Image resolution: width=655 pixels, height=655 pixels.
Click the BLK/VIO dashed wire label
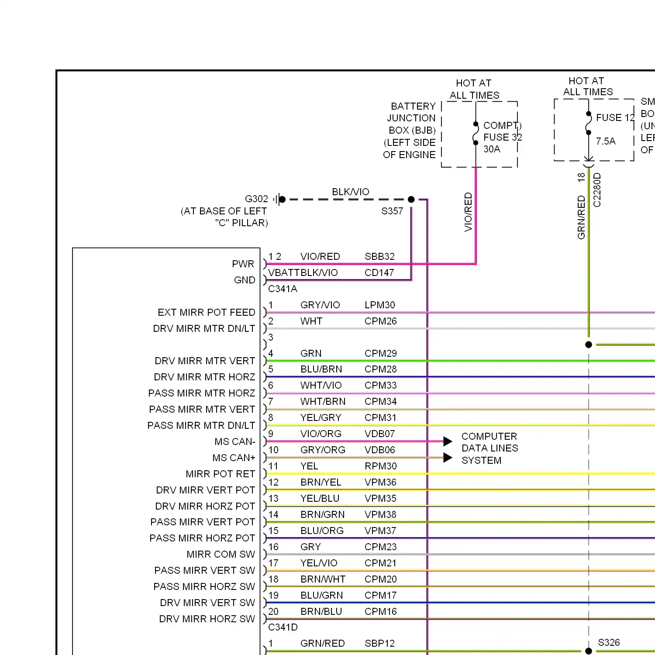tap(351, 192)
